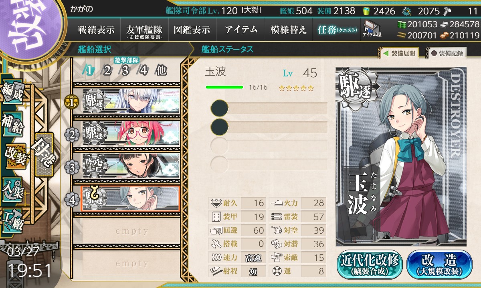Viewport: 481px width, 288px height.
Task: Return to 母港 home port
Action: pos(44,155)
